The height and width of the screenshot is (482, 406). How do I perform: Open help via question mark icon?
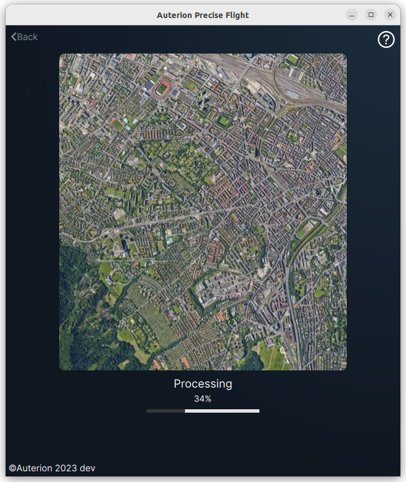[x=386, y=39]
